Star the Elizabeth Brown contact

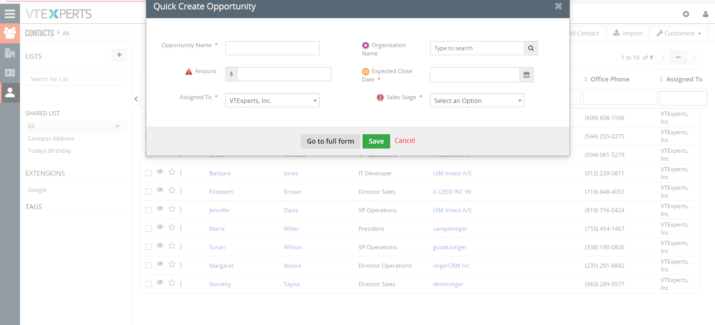tap(171, 190)
